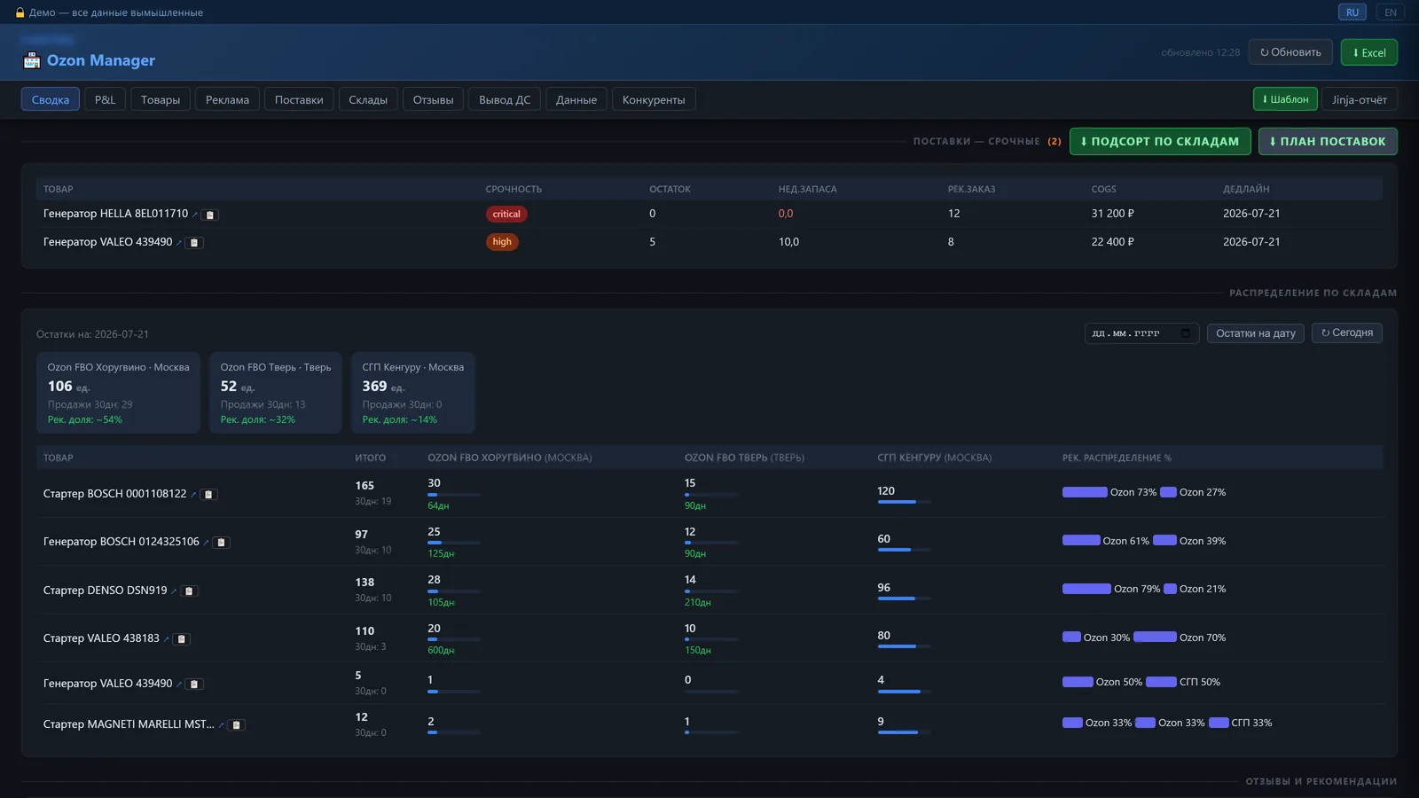
Task: Open external link for VALEO 439490 in warehouse distribution
Action: click(x=179, y=685)
